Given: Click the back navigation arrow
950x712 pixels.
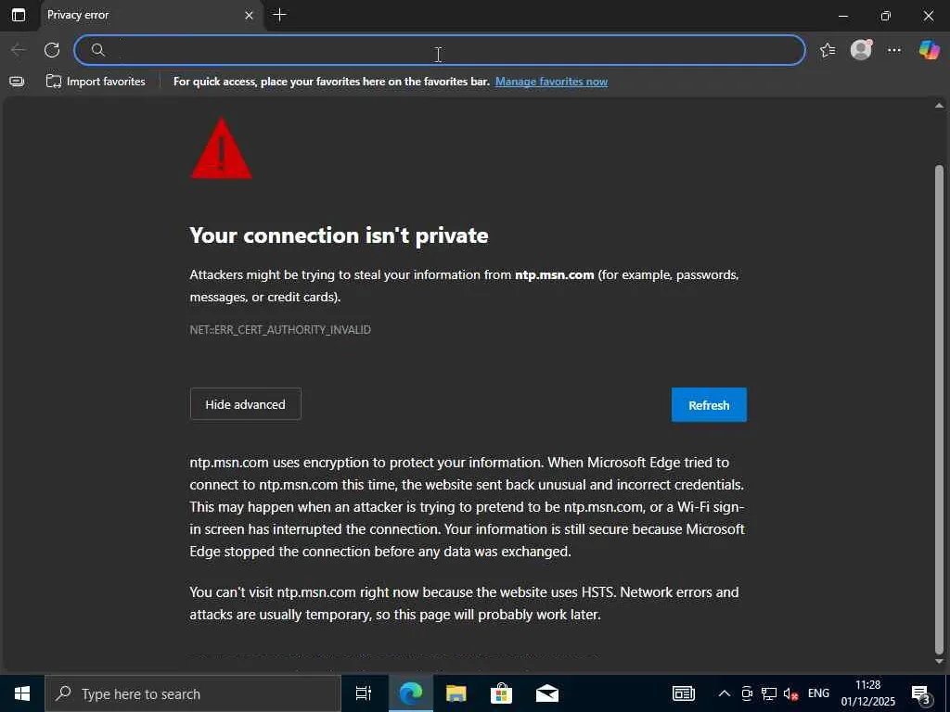Looking at the screenshot, I should coord(19,50).
